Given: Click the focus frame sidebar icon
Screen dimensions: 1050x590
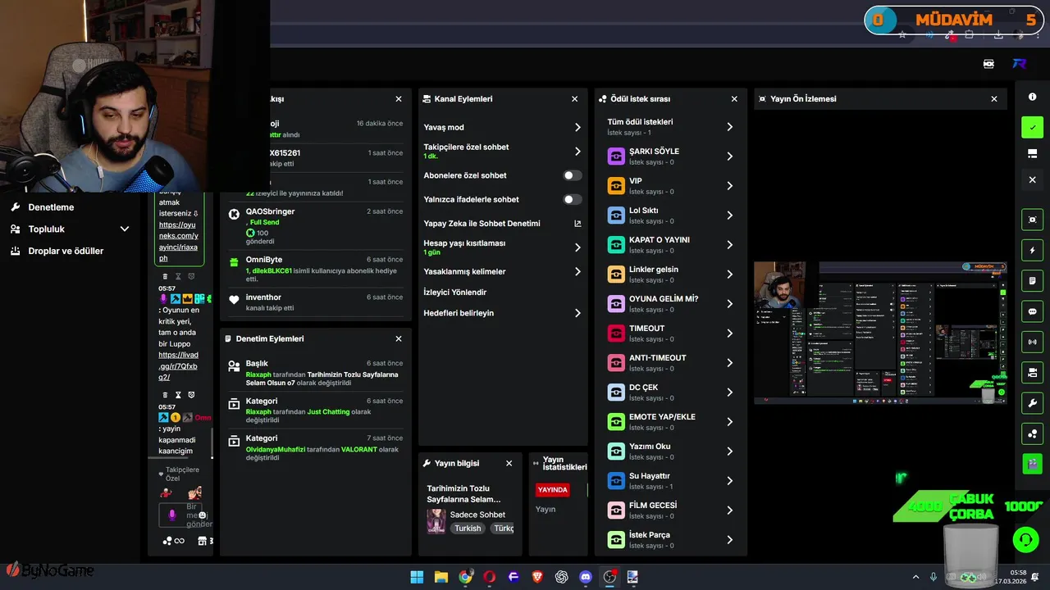Looking at the screenshot, I should coord(1032,220).
